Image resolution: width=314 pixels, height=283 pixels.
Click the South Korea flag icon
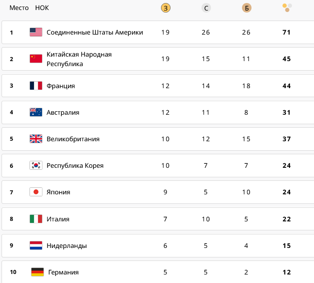(x=36, y=165)
